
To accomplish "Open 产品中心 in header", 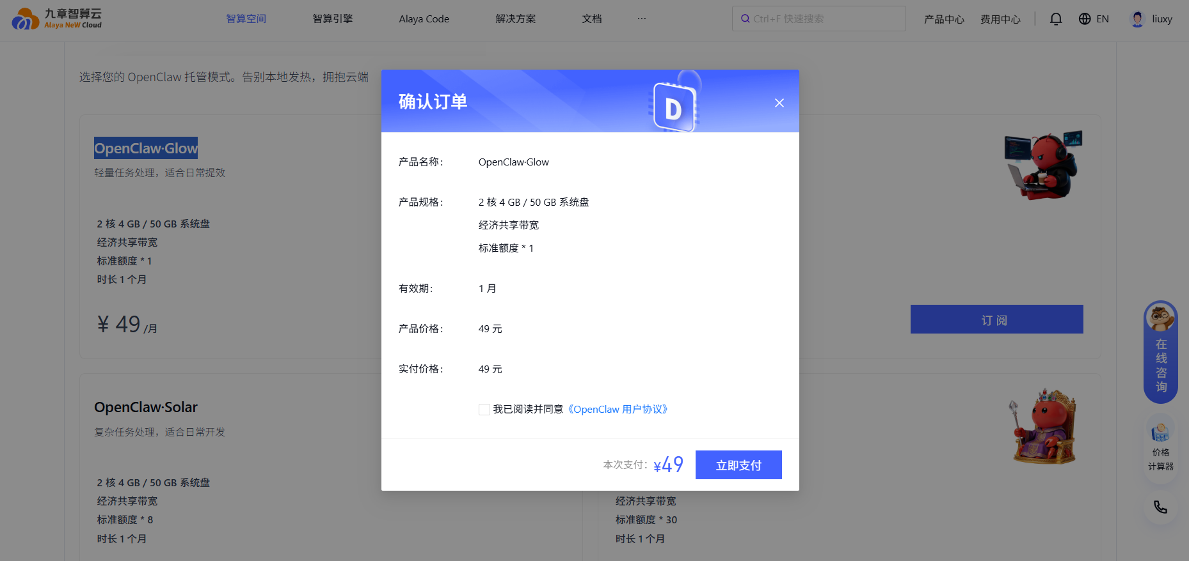I will pos(944,19).
